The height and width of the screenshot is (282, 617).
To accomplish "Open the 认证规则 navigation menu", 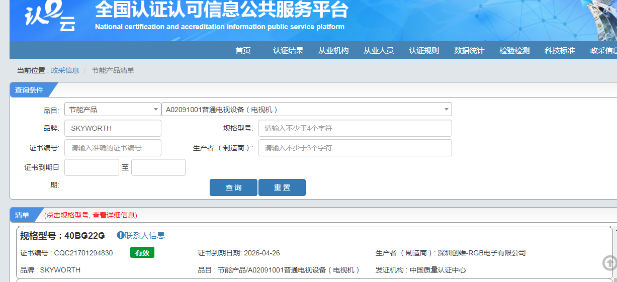I will (424, 50).
